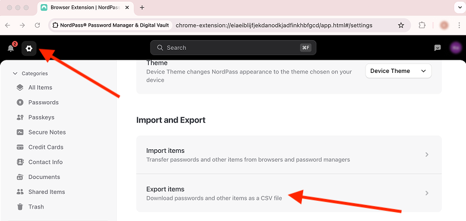466x221 pixels.
Task: Go forward in browser history
Action: pos(23,25)
